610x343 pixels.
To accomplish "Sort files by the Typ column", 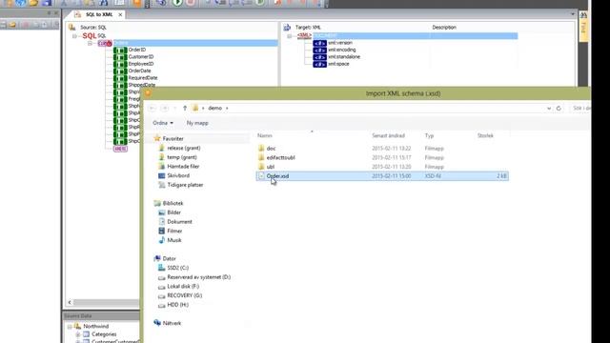I will coord(429,135).
